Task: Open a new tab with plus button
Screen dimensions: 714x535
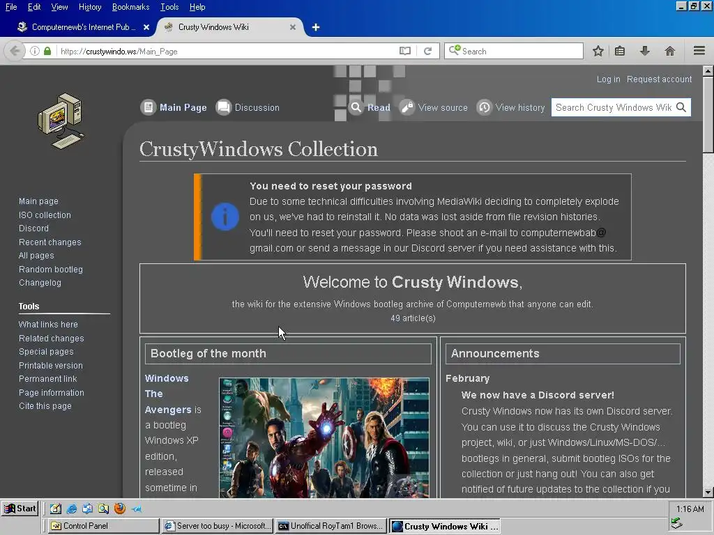Action: point(316,27)
